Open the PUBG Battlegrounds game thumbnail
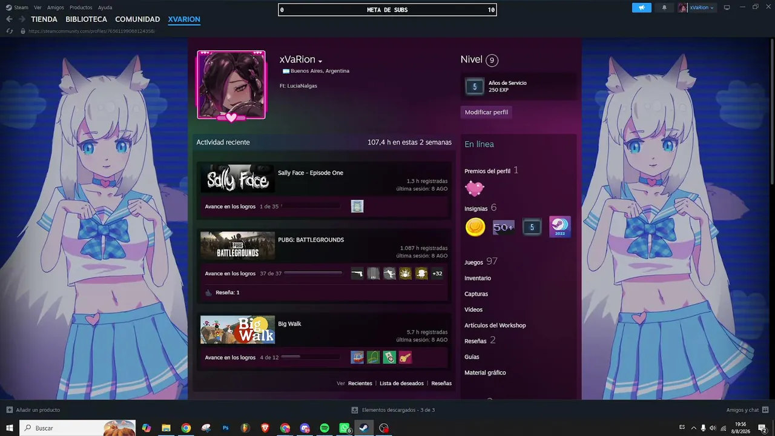This screenshot has width=775, height=436. tap(237, 246)
